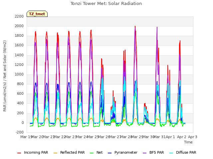Click the blue Pyranometer legend swatch
213x159 pixels.
[109, 153]
